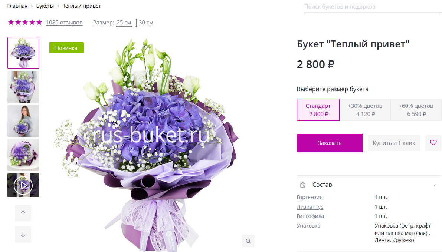This screenshot has height=252, width=442.
Task: Show previous thumbnails with up arrow
Action: [23, 213]
